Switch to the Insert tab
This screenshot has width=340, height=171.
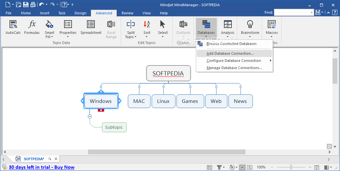pyautogui.click(x=44, y=13)
